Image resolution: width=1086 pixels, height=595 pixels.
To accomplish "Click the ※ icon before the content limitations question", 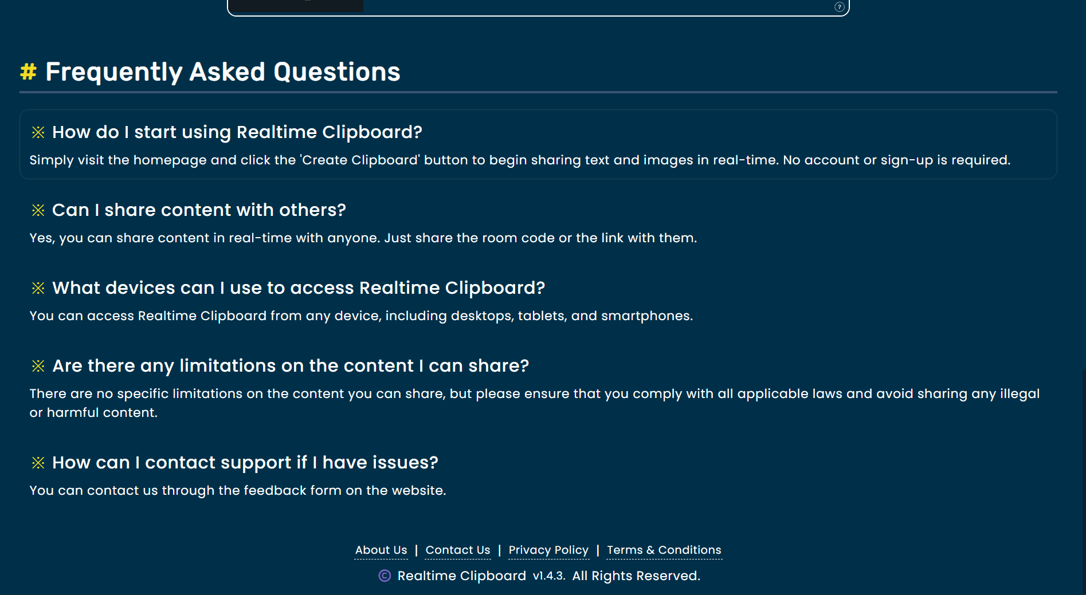I will click(x=38, y=366).
